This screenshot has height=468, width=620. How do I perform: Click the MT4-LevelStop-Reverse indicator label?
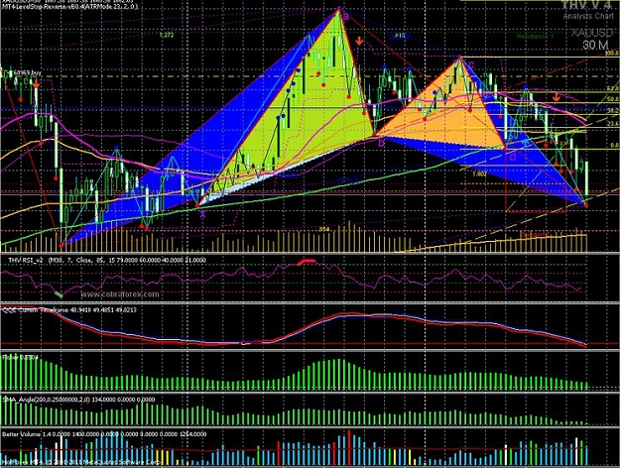coord(69,6)
